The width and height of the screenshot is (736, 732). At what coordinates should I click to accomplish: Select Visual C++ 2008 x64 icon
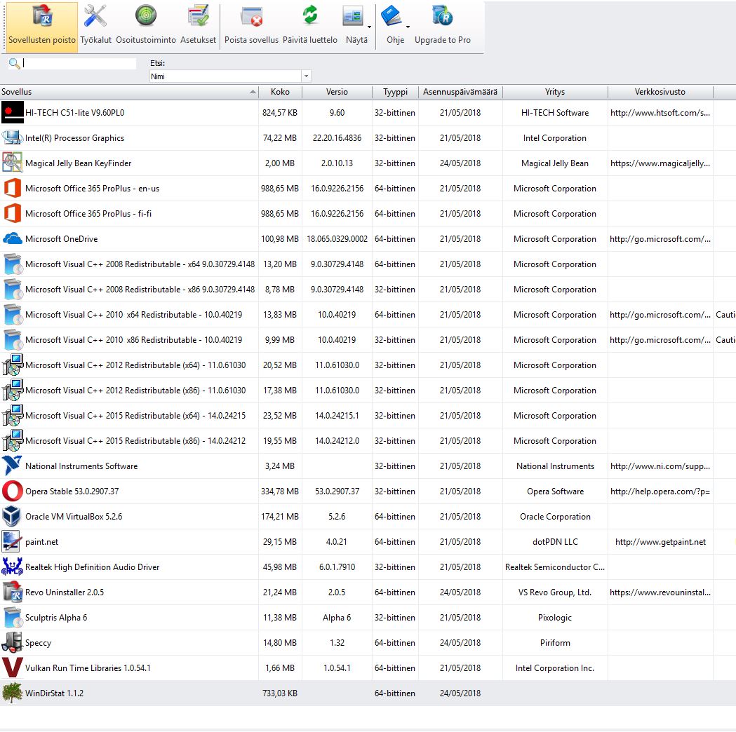click(x=13, y=264)
